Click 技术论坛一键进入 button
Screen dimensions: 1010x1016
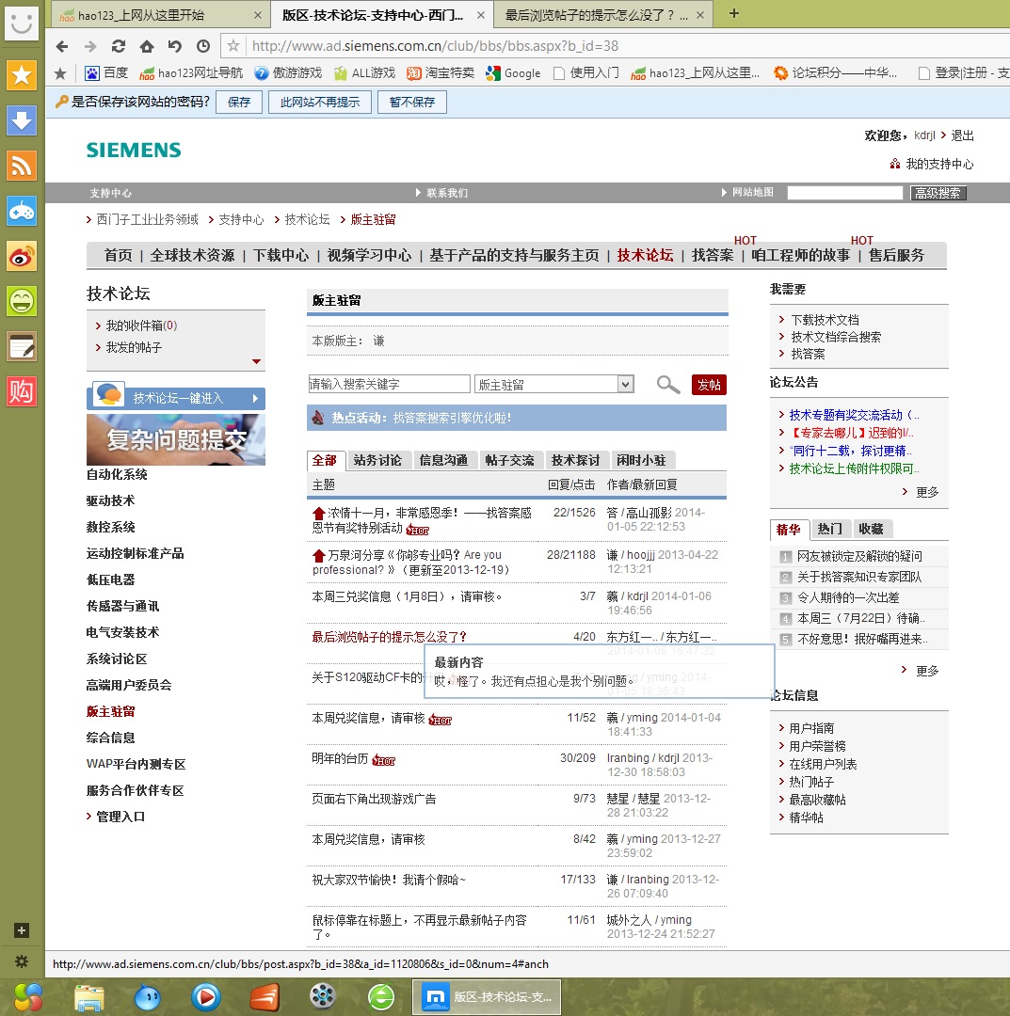(176, 397)
